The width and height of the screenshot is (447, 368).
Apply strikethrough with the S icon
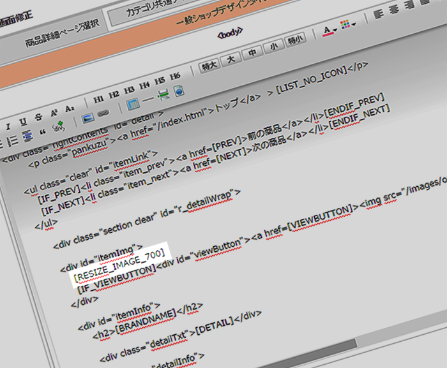click(x=38, y=117)
